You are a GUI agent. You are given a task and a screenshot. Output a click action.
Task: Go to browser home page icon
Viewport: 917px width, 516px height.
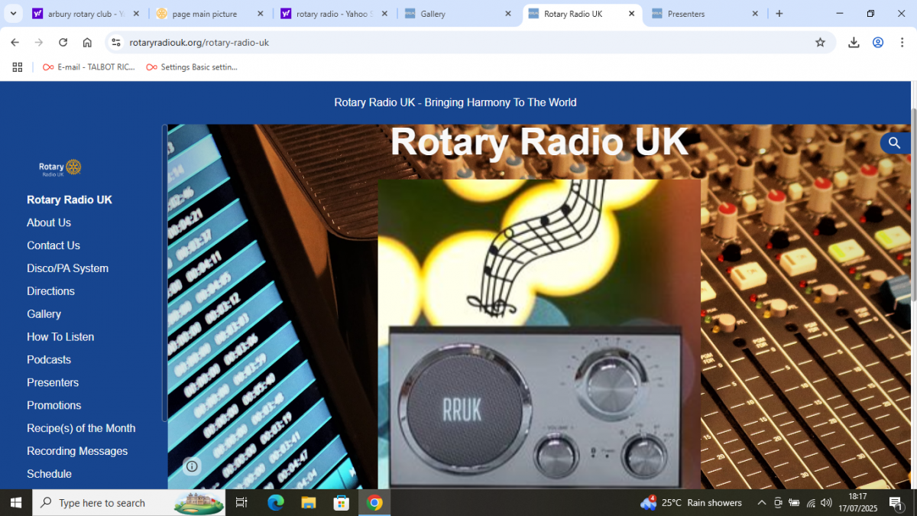(x=87, y=43)
